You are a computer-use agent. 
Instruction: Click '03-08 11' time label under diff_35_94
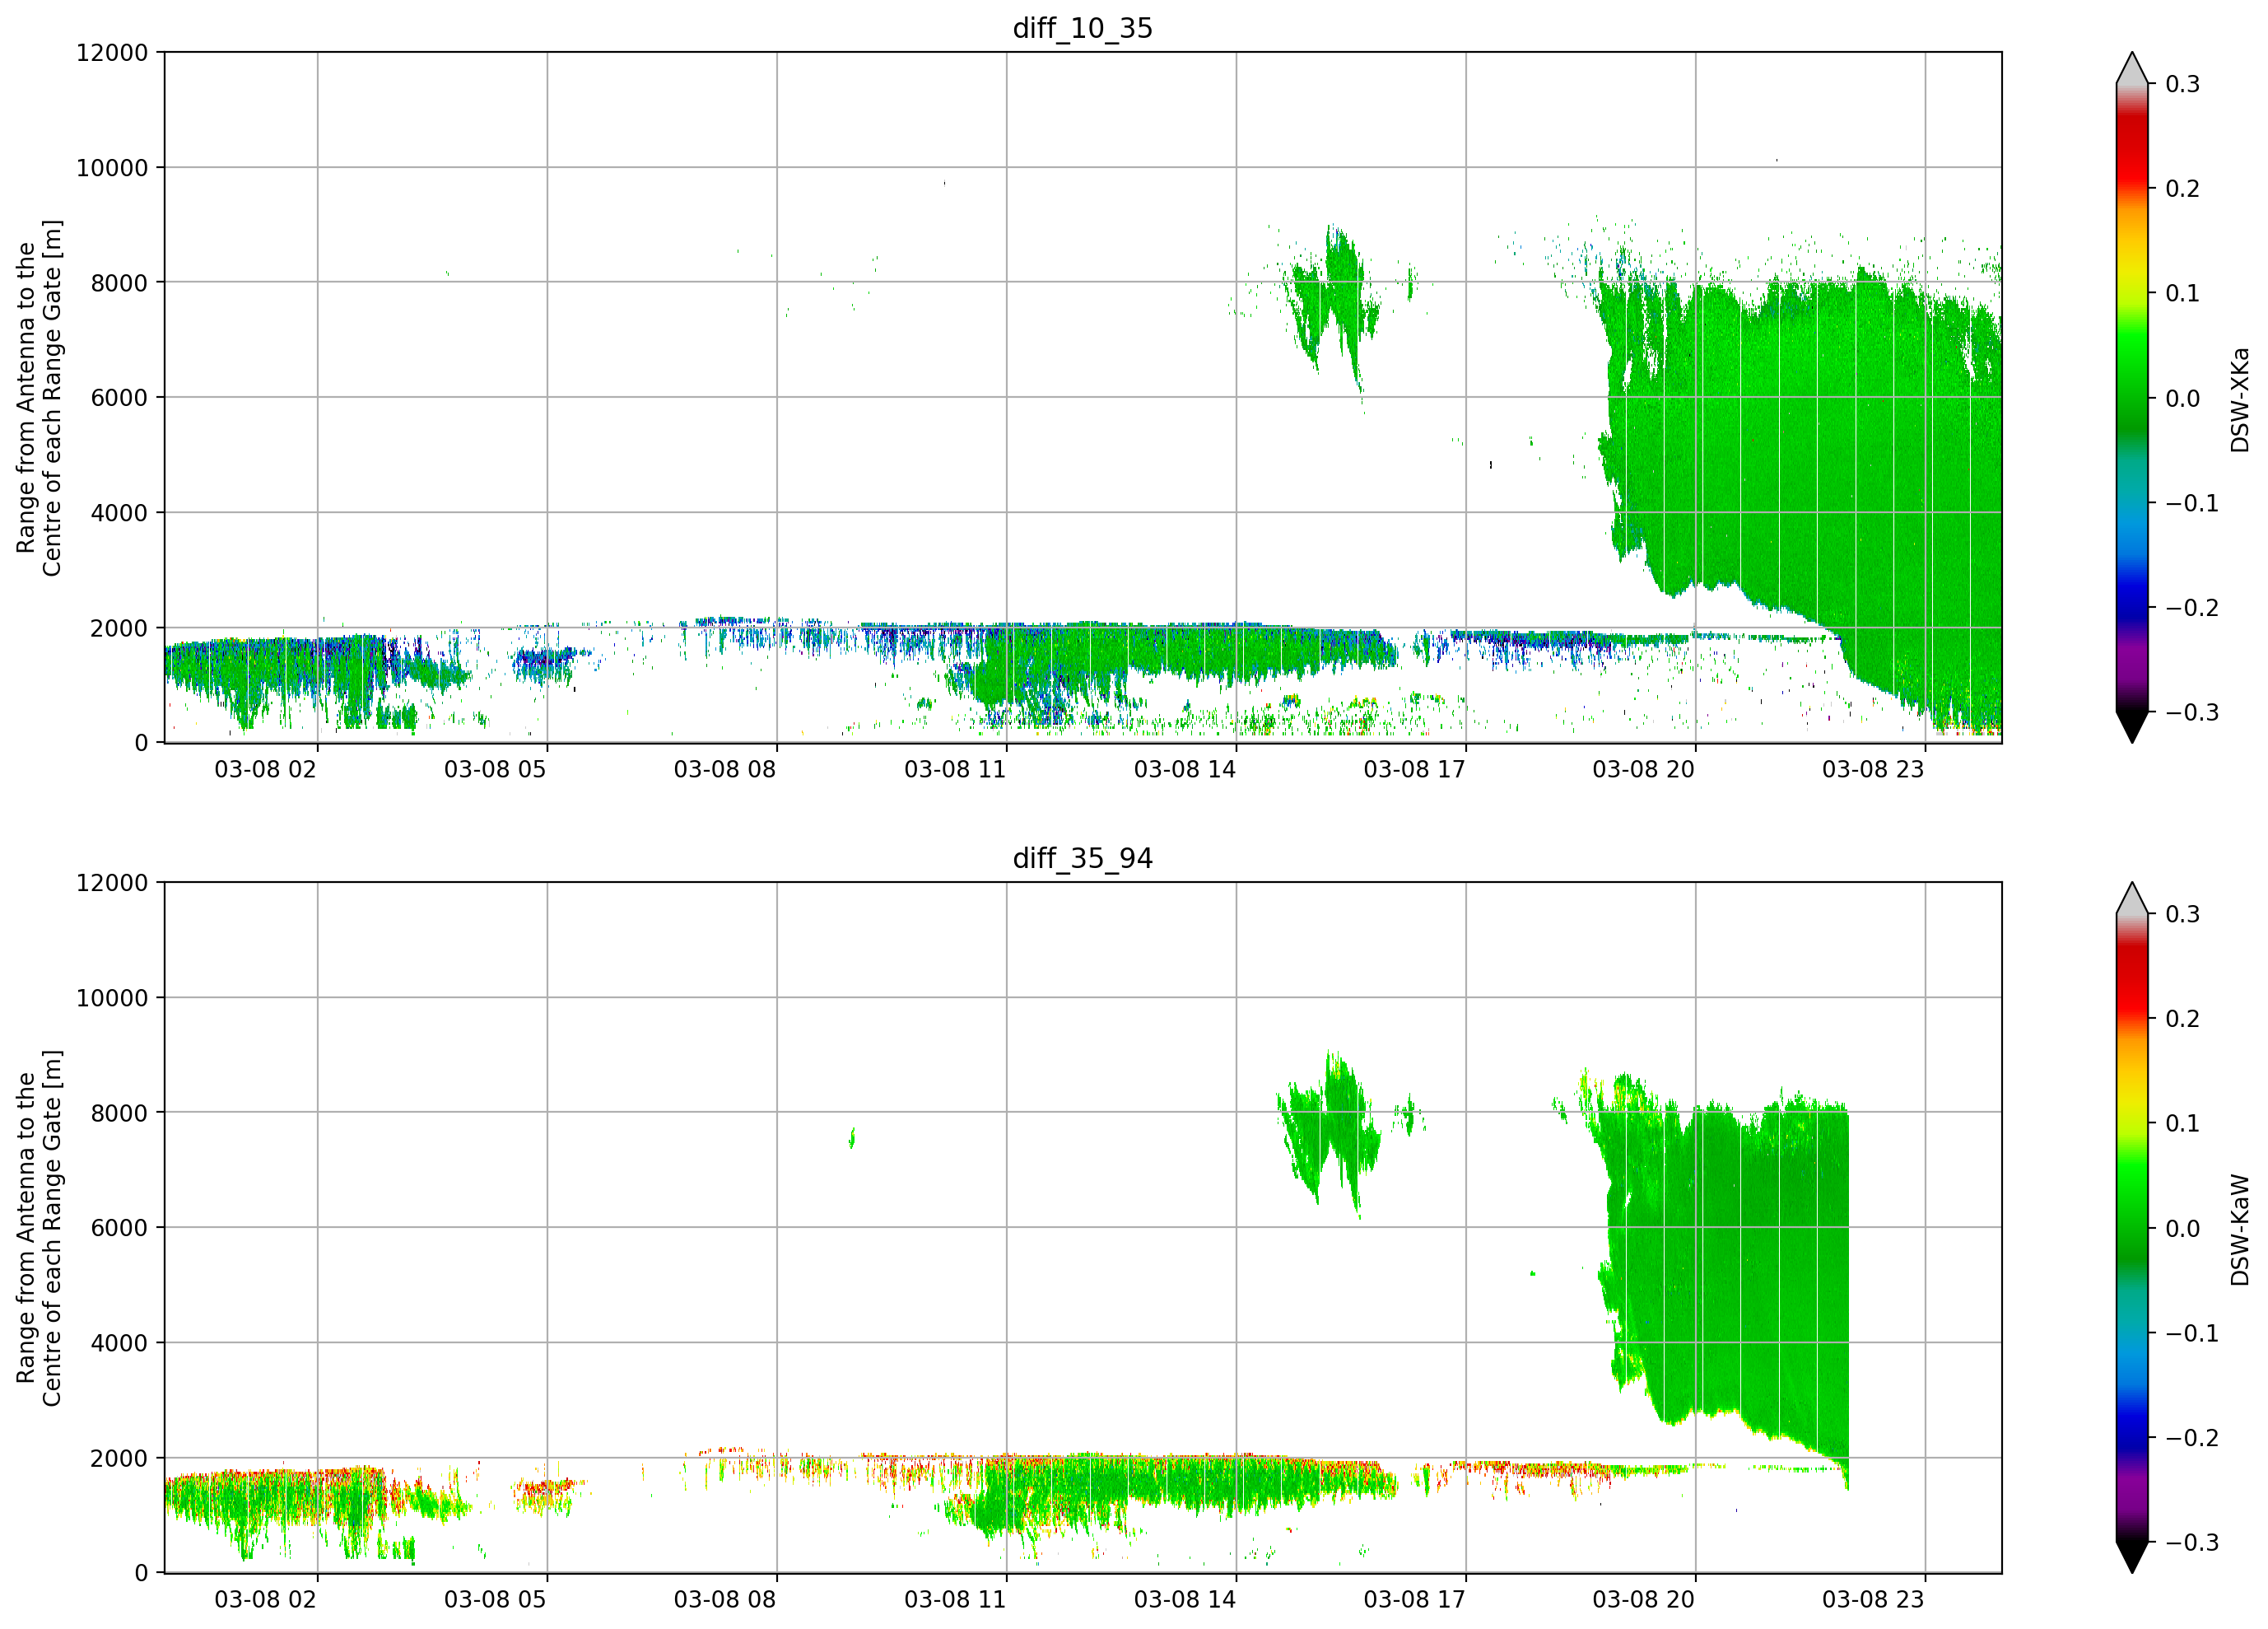click(955, 1600)
